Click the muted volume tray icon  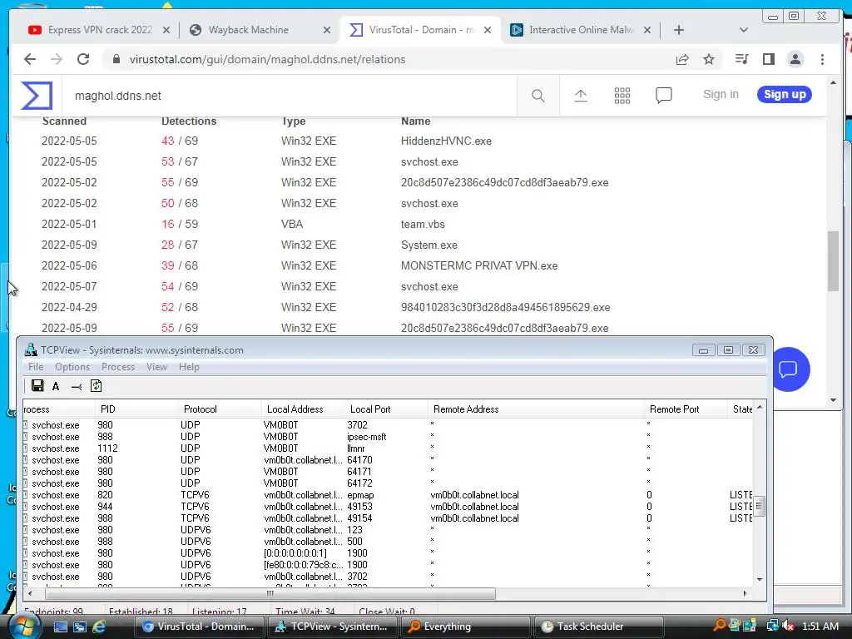(788, 626)
